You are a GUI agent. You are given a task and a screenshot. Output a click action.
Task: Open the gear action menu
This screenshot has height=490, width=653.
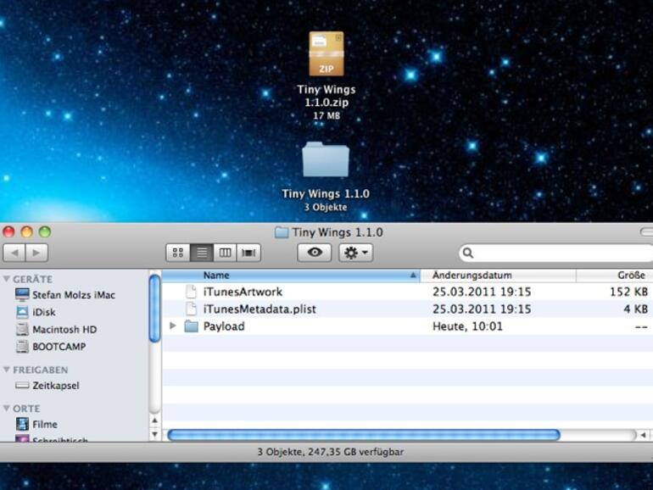355,253
